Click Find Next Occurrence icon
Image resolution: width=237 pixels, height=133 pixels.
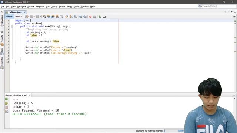[53, 17]
